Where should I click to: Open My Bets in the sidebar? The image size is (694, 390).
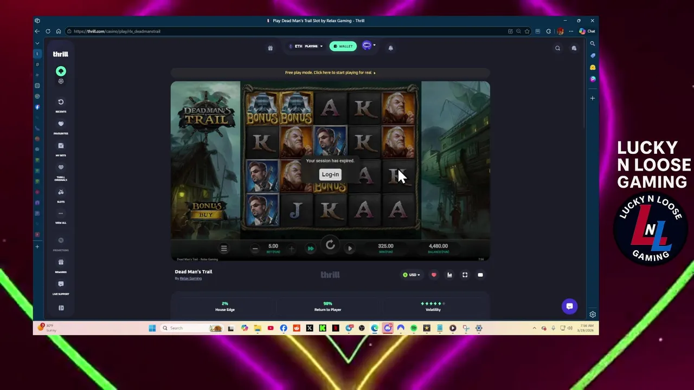click(x=61, y=148)
